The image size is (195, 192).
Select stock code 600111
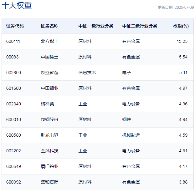(x=13, y=41)
